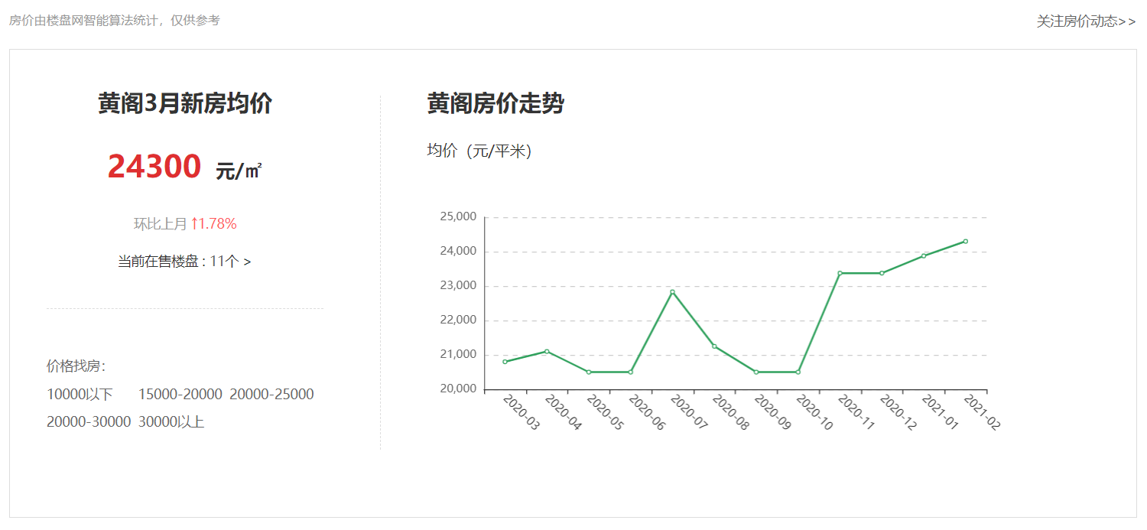The image size is (1147, 530).
Task: Click the 2020-05 data point on chart
Action: coord(589,372)
